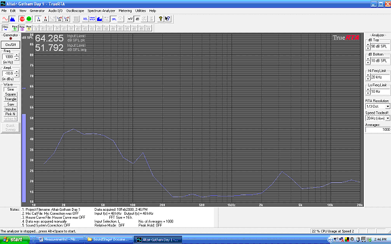Select the left input channel icon
391x244 pixels.
[39, 19]
